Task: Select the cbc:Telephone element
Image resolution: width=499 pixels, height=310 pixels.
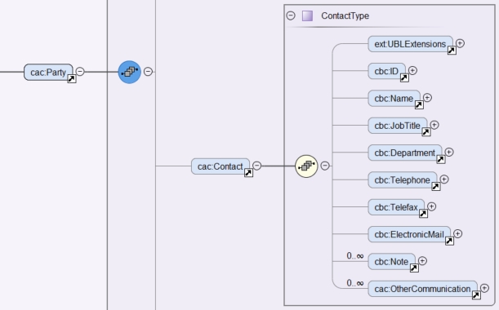Action: tap(403, 180)
